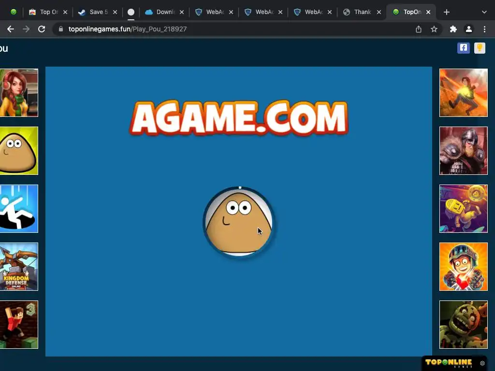Open the green animatronic game thumbnail
Image resolution: width=495 pixels, height=371 pixels.
464,325
